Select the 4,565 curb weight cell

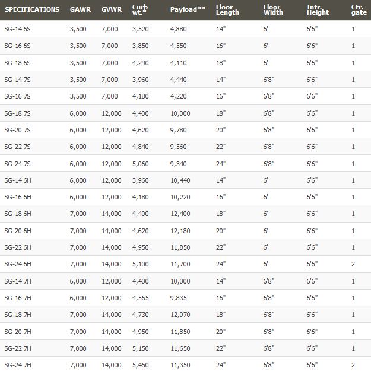pyautogui.click(x=141, y=298)
